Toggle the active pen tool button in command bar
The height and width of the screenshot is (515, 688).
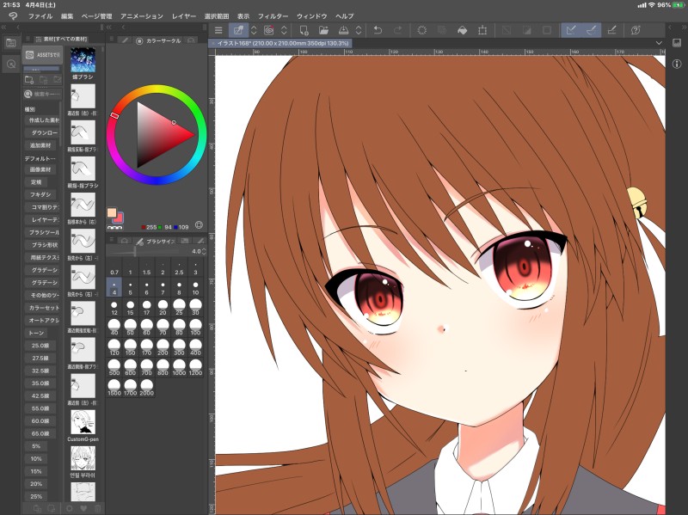(238, 30)
